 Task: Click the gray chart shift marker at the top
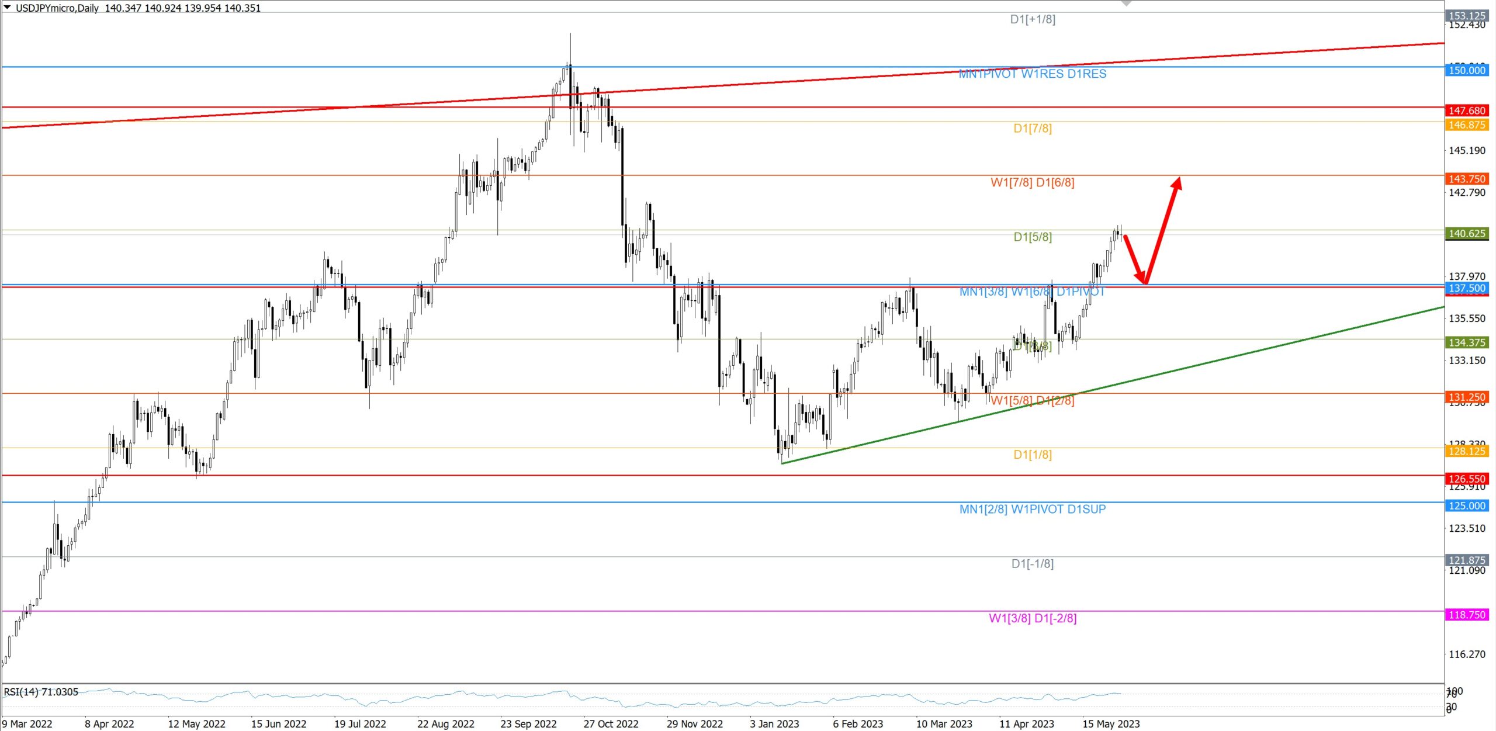pyautogui.click(x=1127, y=4)
